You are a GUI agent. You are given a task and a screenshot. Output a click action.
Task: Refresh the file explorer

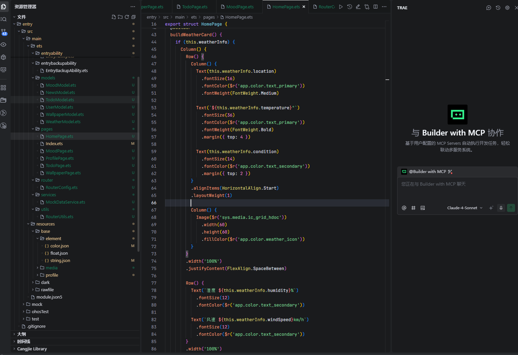click(x=127, y=17)
